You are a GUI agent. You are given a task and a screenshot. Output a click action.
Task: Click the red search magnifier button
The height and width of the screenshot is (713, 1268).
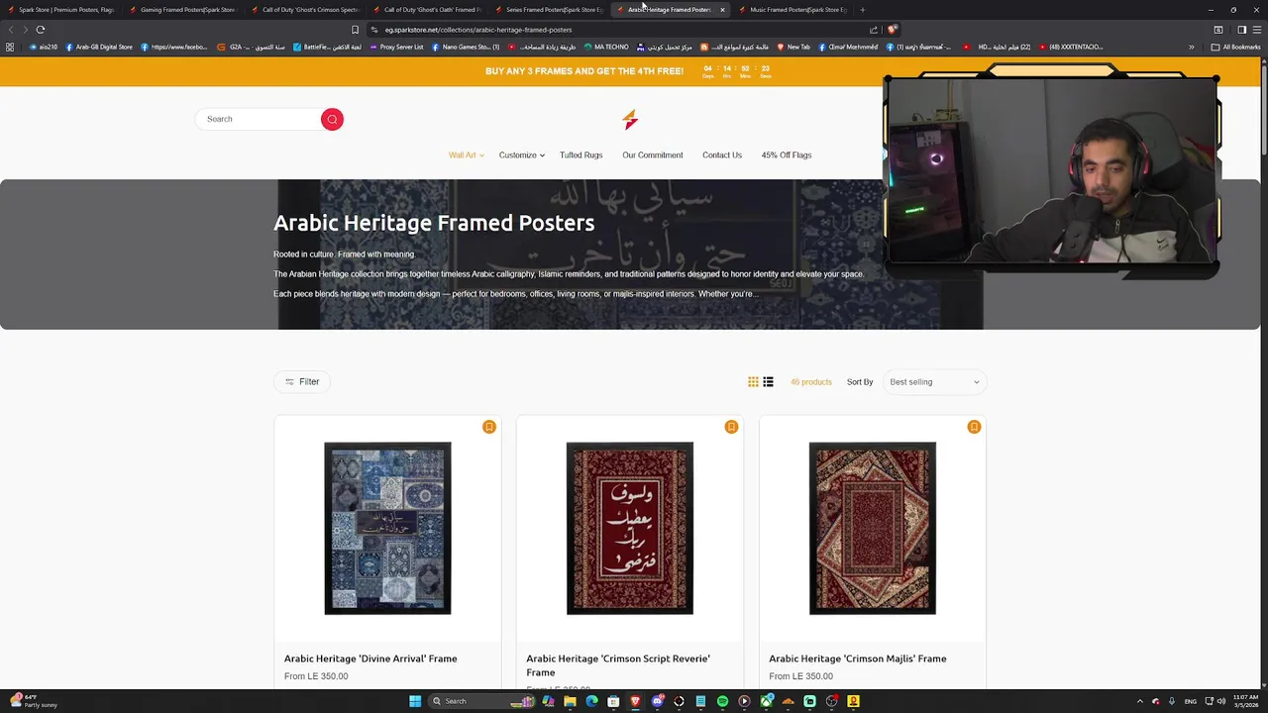[x=332, y=119]
